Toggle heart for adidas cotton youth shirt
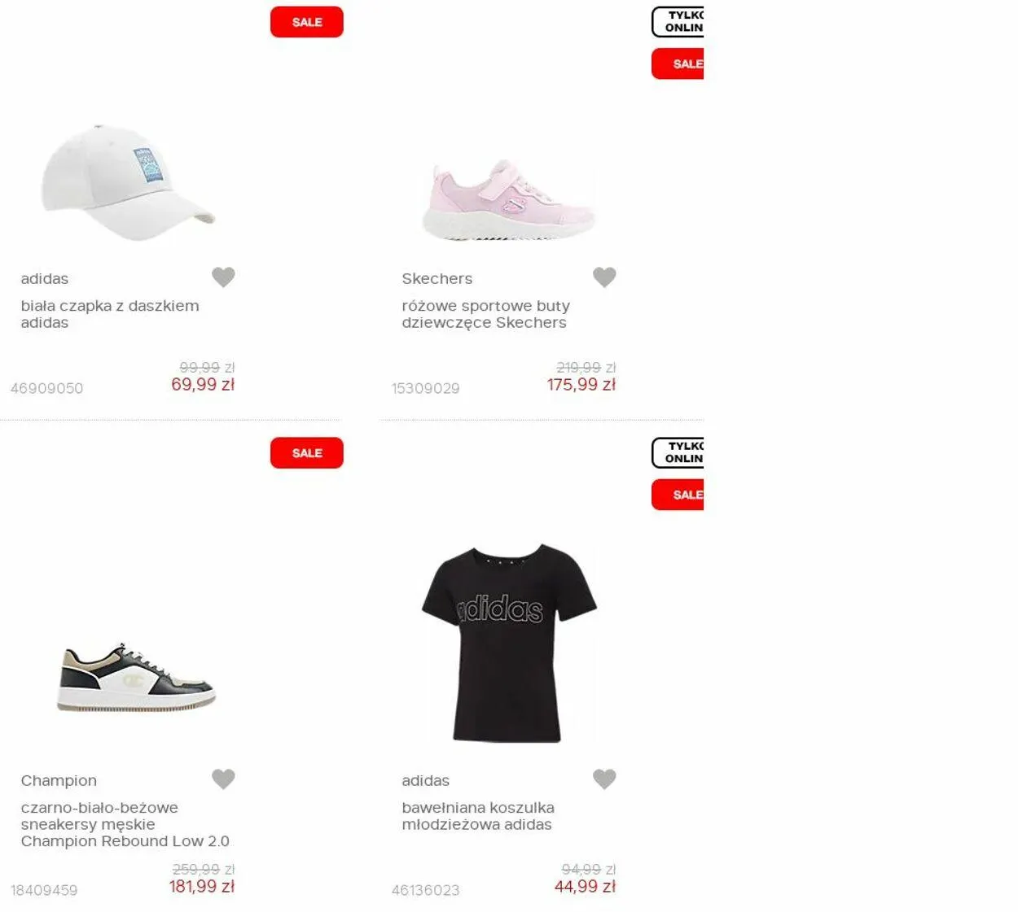The height and width of the screenshot is (912, 1018). click(604, 779)
